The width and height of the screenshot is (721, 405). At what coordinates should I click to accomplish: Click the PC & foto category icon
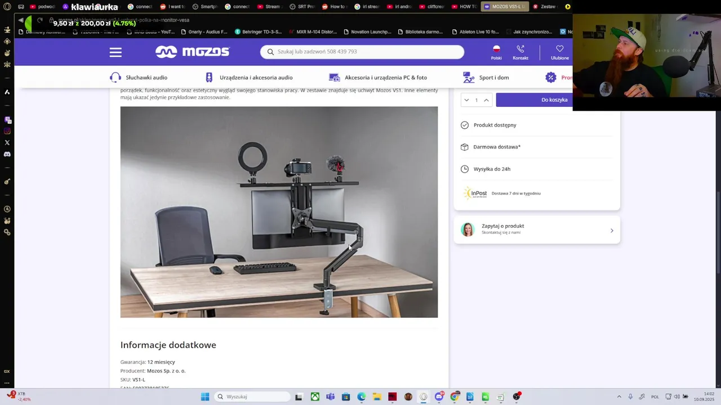point(335,78)
